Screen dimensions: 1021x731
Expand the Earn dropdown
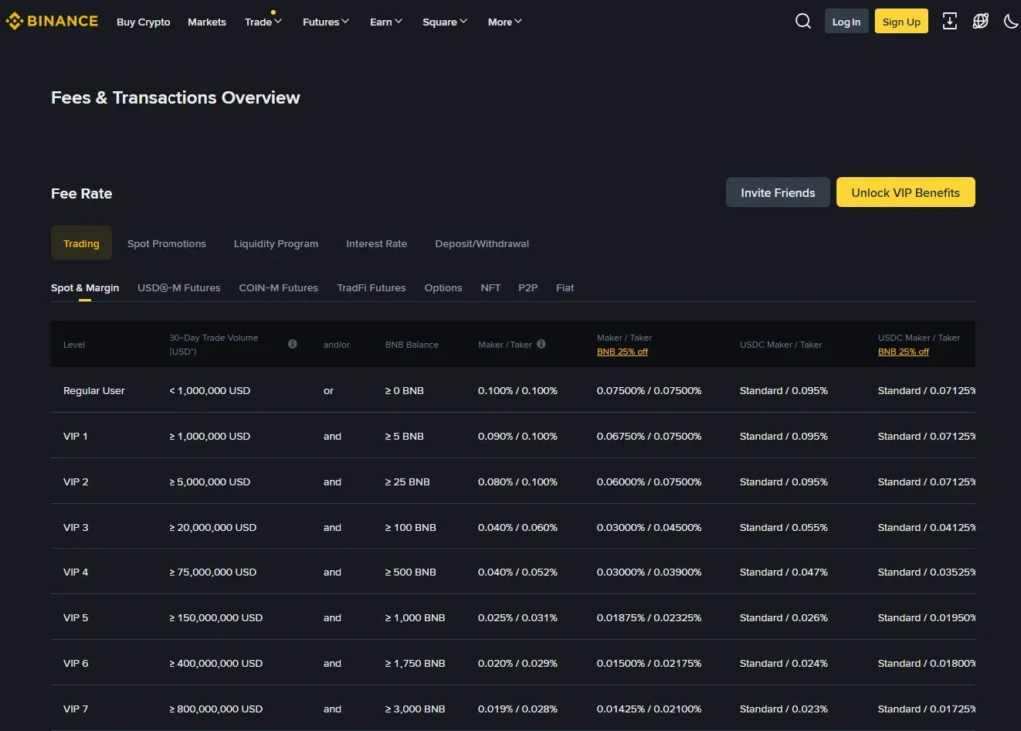(x=386, y=22)
